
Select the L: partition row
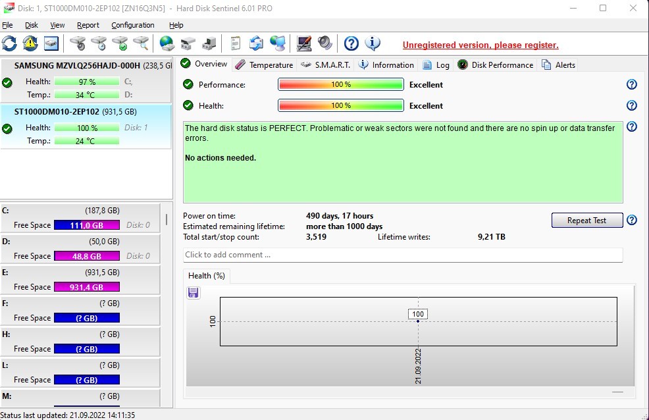click(x=80, y=373)
